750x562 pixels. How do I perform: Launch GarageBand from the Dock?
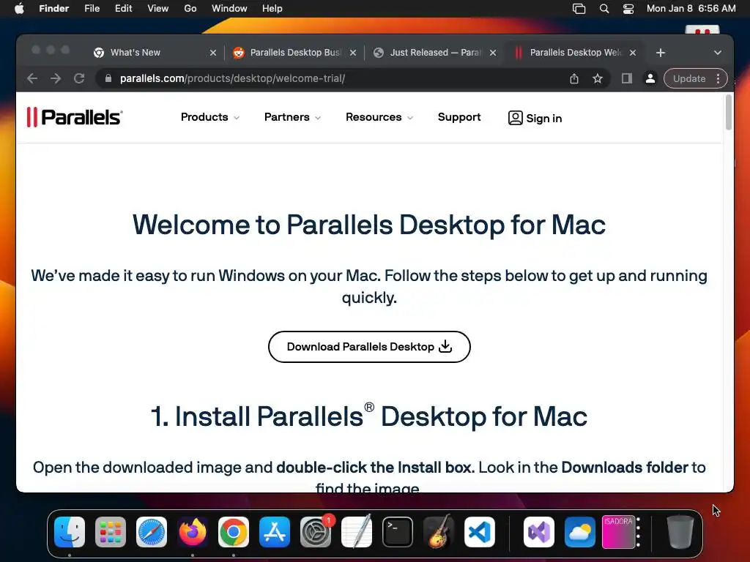[x=439, y=532]
